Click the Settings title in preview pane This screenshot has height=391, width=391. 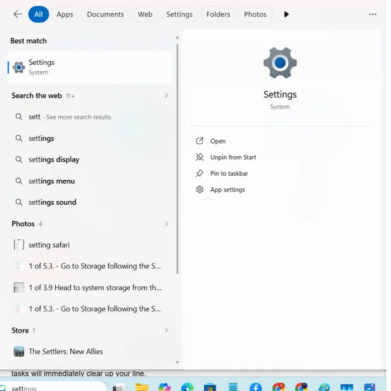coord(280,95)
